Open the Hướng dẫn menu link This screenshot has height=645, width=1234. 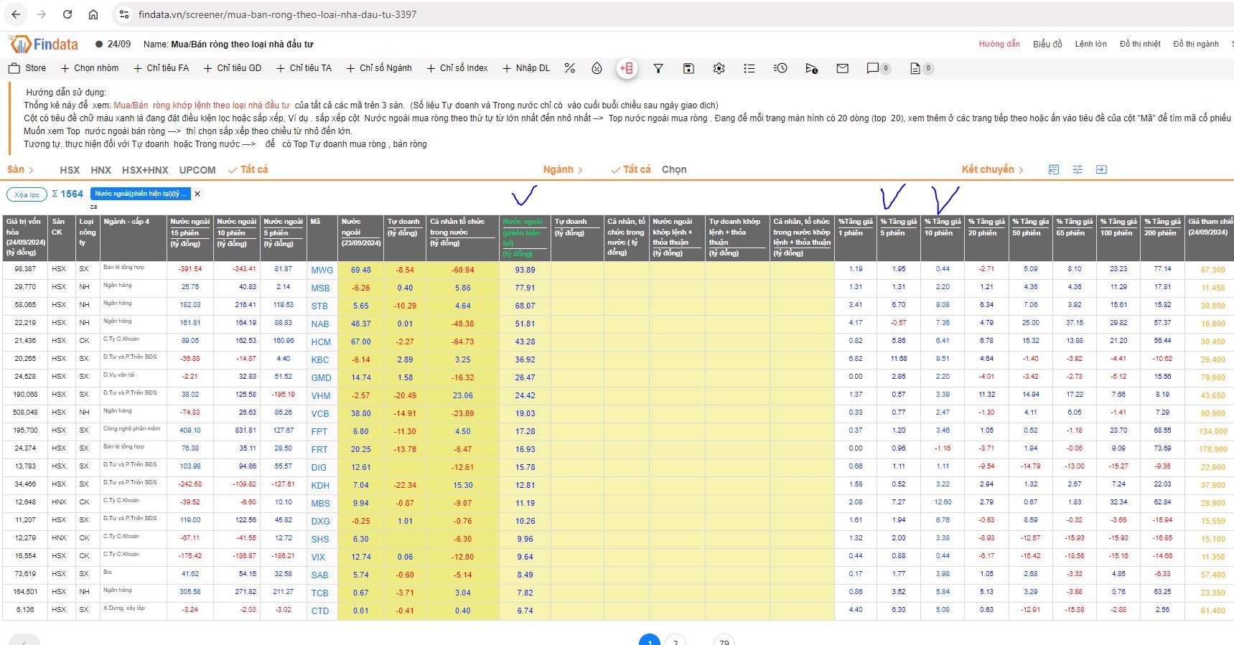[x=999, y=44]
